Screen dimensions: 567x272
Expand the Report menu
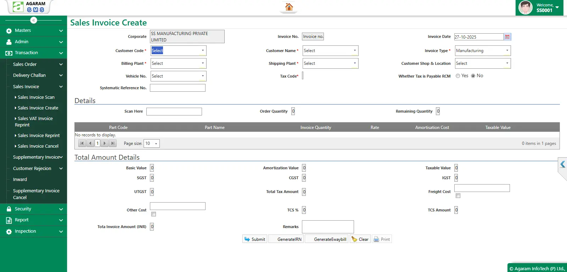[33, 220]
